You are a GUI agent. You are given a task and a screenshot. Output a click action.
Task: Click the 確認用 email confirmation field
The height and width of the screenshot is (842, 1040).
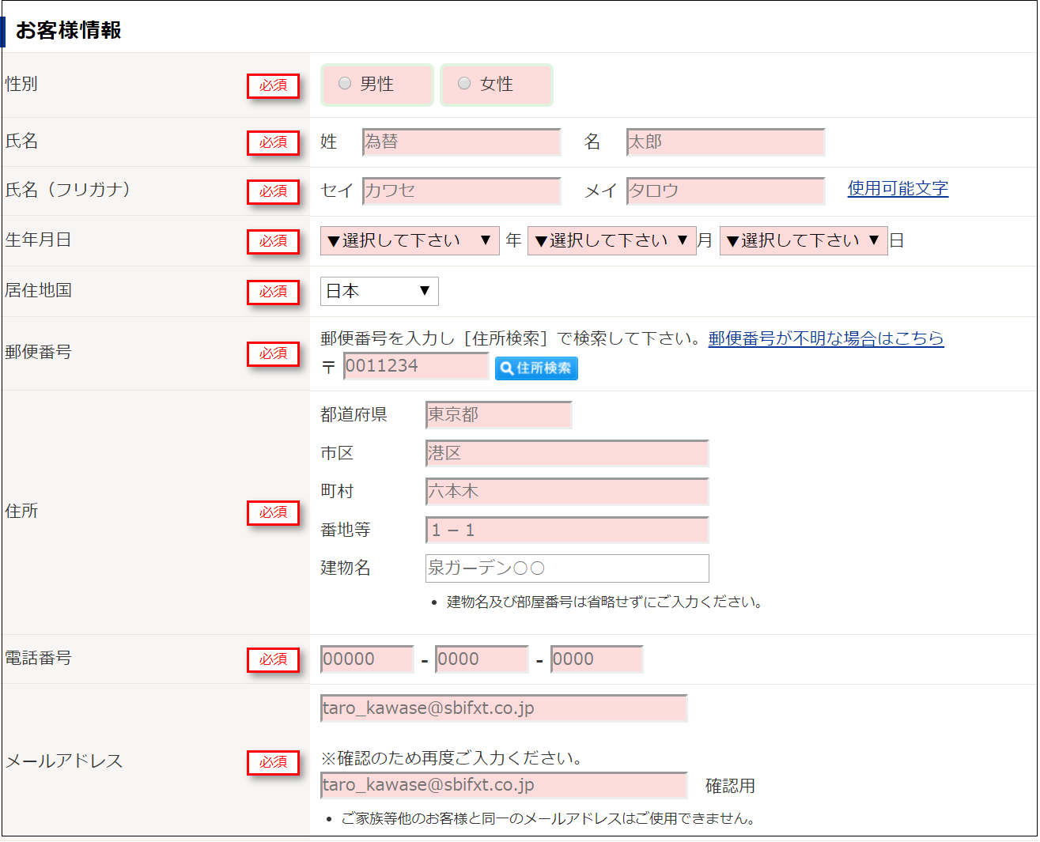504,785
